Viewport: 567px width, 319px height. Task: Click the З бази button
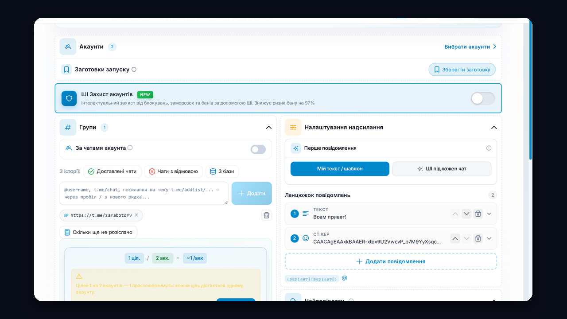click(222, 171)
